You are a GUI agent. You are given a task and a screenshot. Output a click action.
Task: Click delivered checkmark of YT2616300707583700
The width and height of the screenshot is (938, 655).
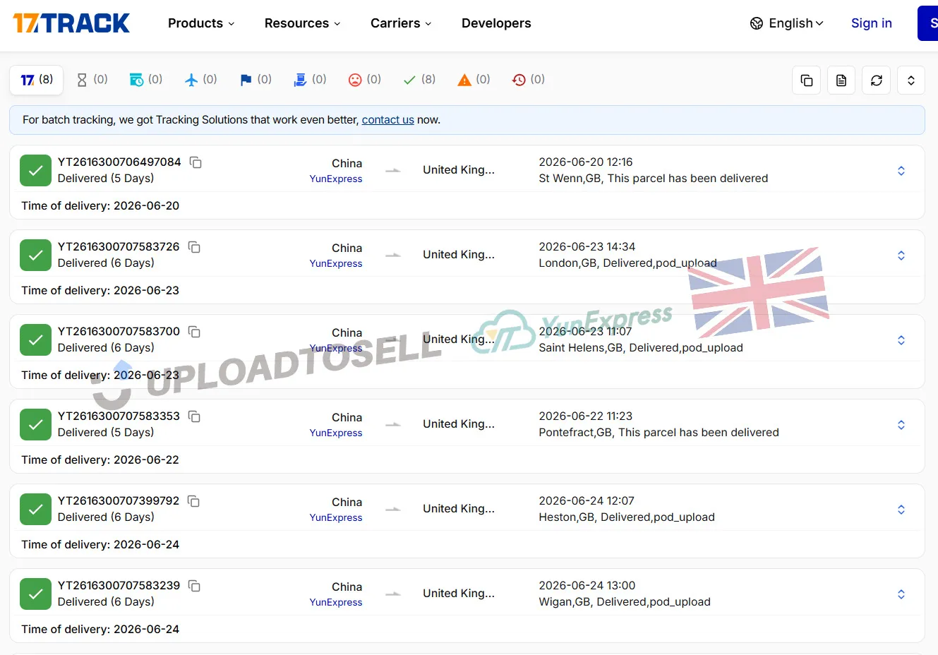[35, 339]
